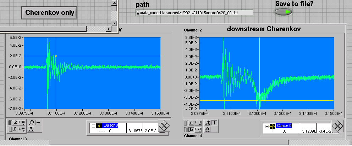Click Y value -3.4E-2 in downstream cursor legend

(324, 131)
